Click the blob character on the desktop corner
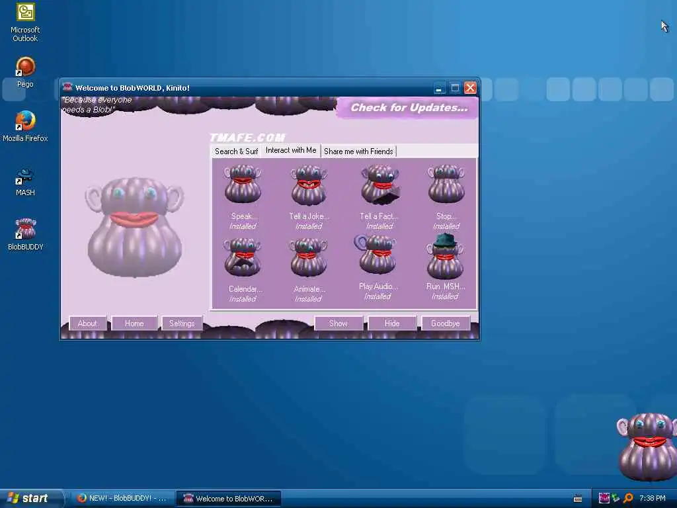 click(647, 446)
